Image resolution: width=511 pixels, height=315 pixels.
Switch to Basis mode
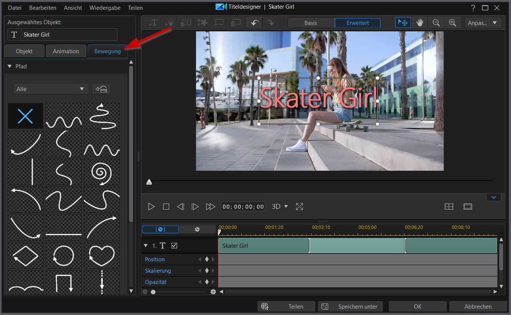tap(311, 23)
